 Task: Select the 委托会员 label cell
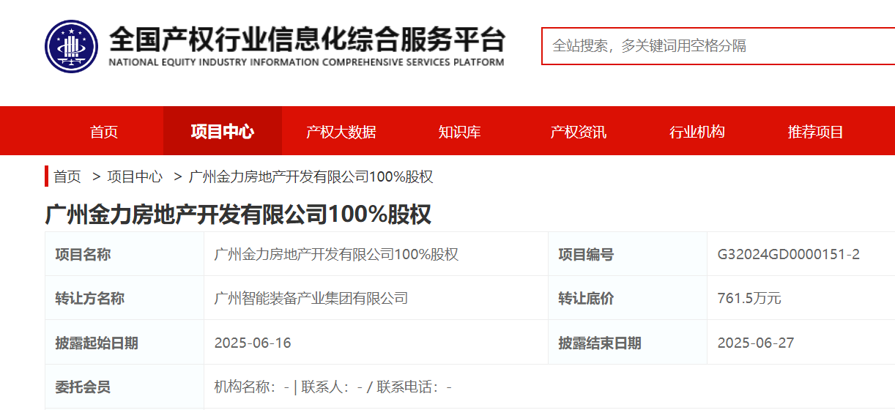pos(125,387)
